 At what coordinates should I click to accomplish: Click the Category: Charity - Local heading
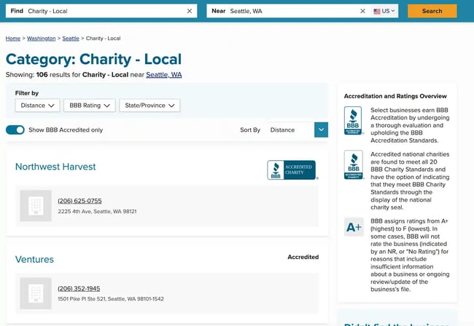point(94,59)
